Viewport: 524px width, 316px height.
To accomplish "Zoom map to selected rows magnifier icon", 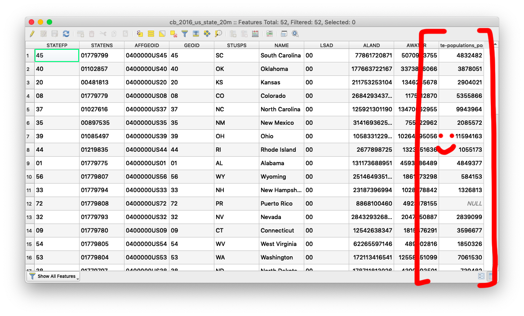I will coord(218,34).
